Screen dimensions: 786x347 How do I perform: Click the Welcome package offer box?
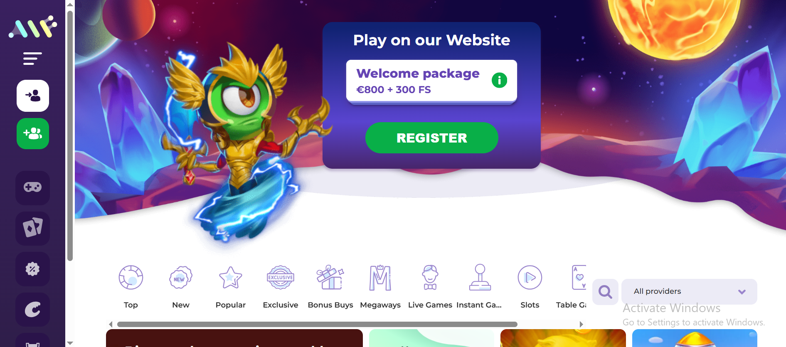[431, 81]
